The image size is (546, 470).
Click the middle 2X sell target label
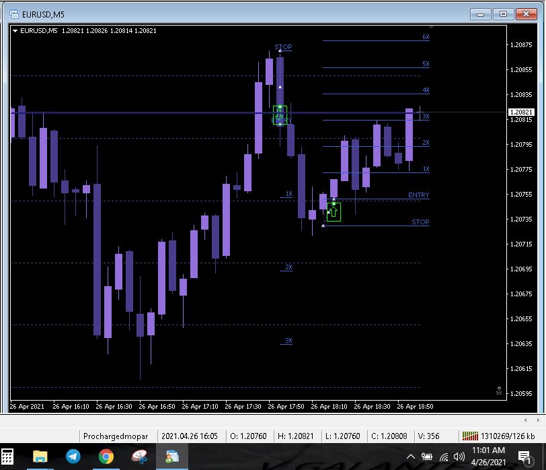pos(288,267)
